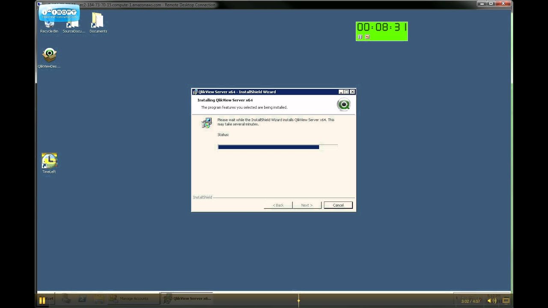548x308 pixels.
Task: Pause the video playback
Action: (x=42, y=301)
